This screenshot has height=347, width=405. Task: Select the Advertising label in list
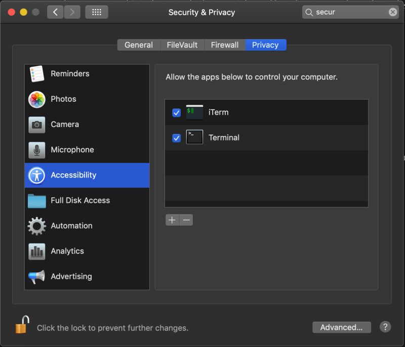pyautogui.click(x=71, y=277)
